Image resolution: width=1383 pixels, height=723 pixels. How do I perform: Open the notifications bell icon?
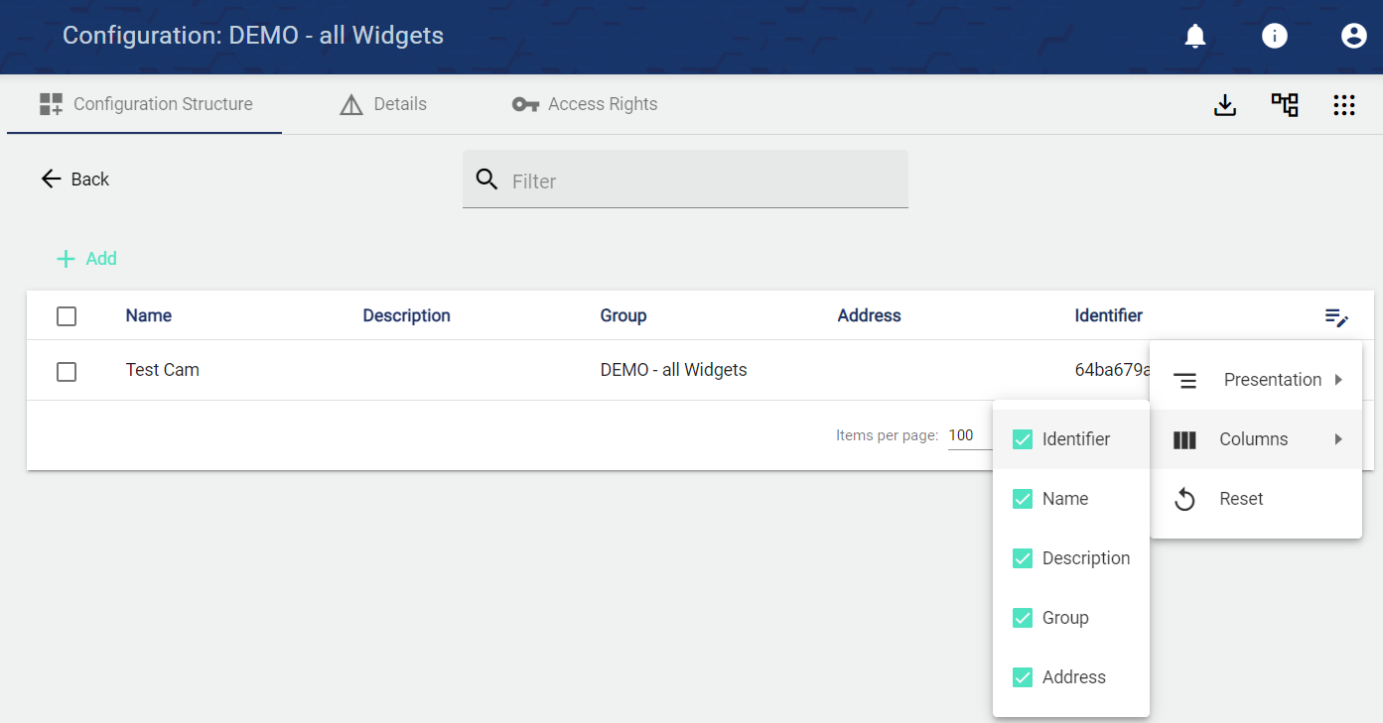1195,37
